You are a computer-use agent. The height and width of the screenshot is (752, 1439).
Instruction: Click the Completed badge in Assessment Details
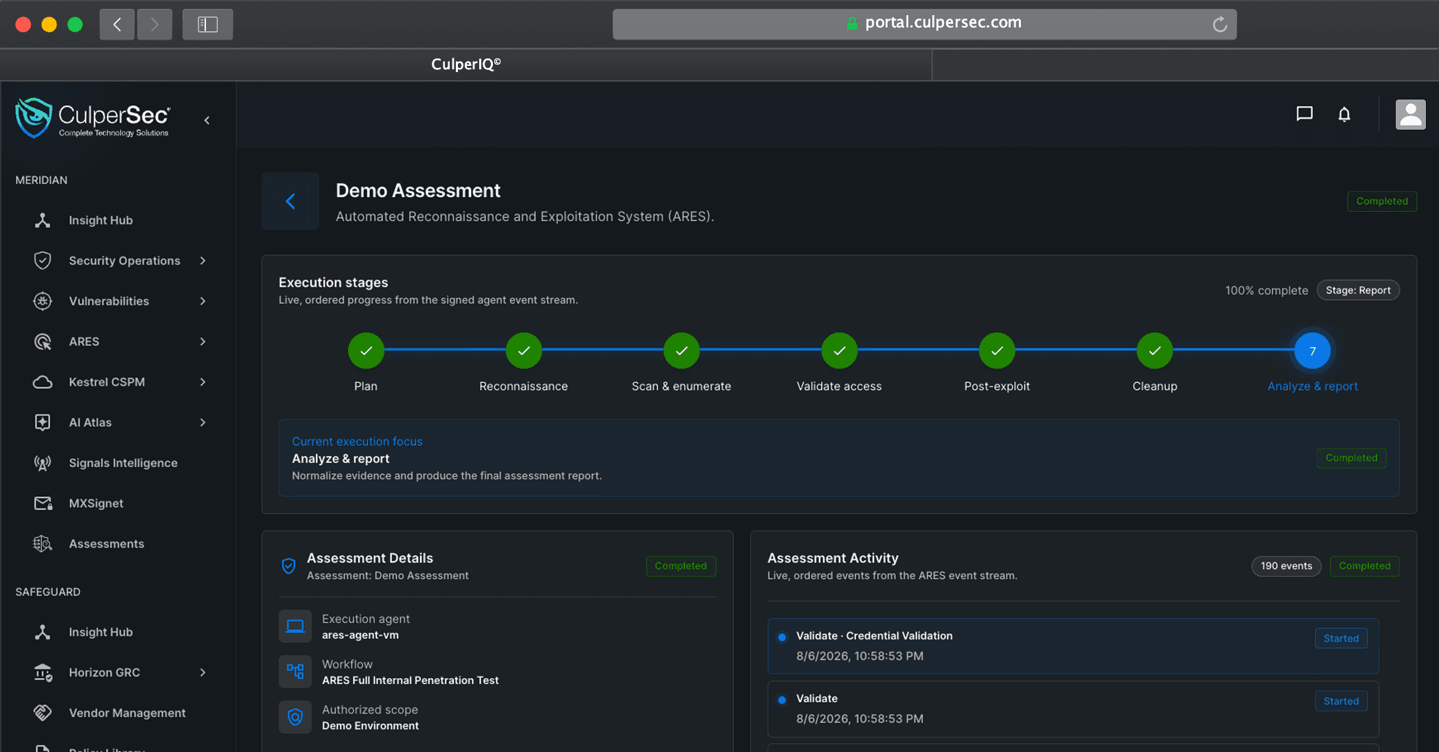[x=680, y=566]
